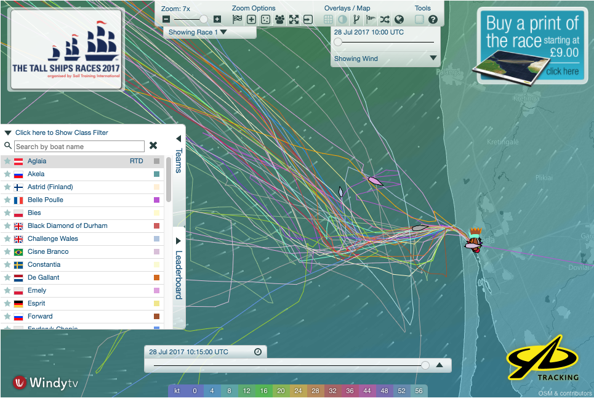The image size is (594, 398).
Task: Click the zoom-to-fleet people icon
Action: coord(279,20)
